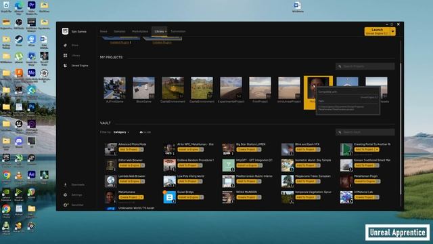Viewport: 433px width, 244px height.
Task: Click the first Installed Plugins link under engine versions
Action: [x=120, y=43]
